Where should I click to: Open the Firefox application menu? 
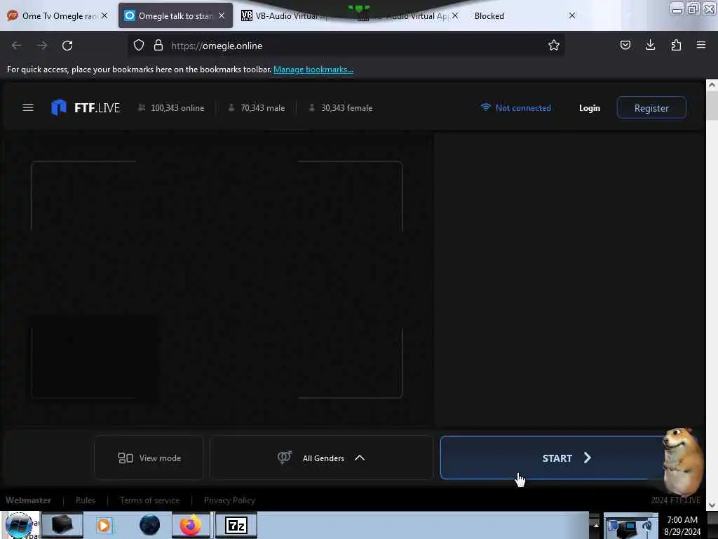(x=701, y=46)
